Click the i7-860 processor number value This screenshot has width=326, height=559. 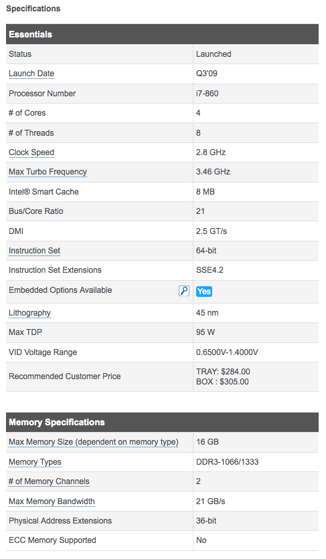point(207,94)
